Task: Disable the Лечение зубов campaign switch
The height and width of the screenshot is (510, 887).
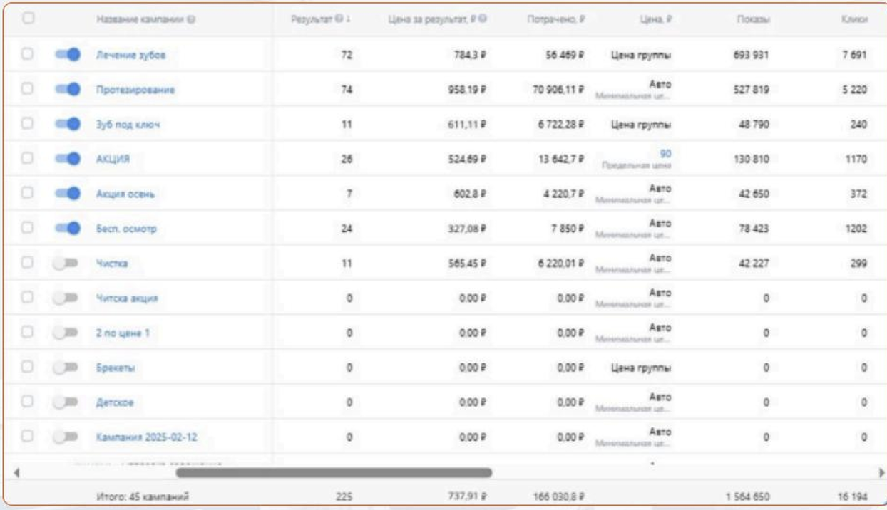Action: [68, 54]
